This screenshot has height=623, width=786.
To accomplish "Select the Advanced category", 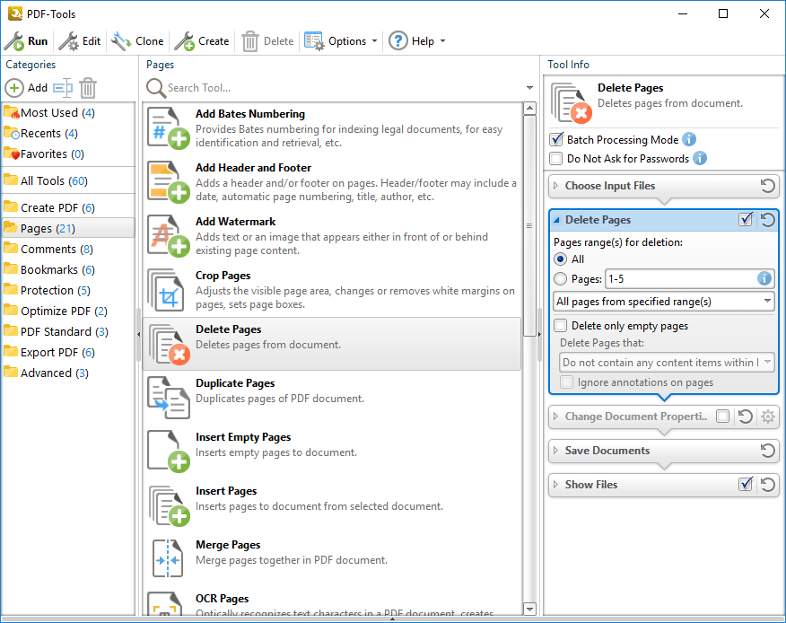I will (x=68, y=373).
